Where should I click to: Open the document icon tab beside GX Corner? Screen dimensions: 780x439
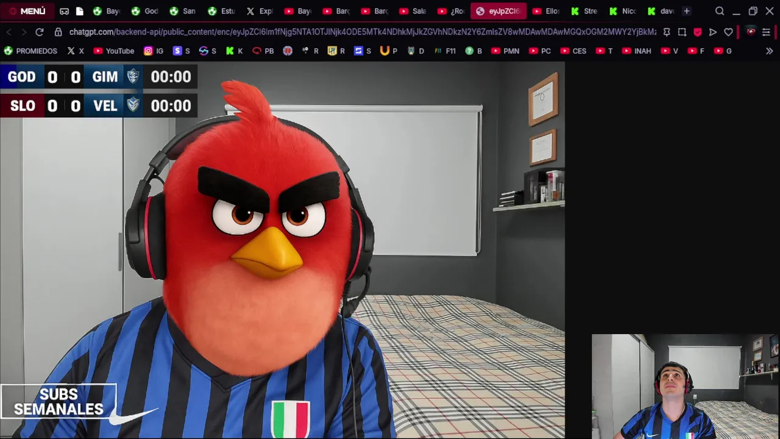(79, 11)
